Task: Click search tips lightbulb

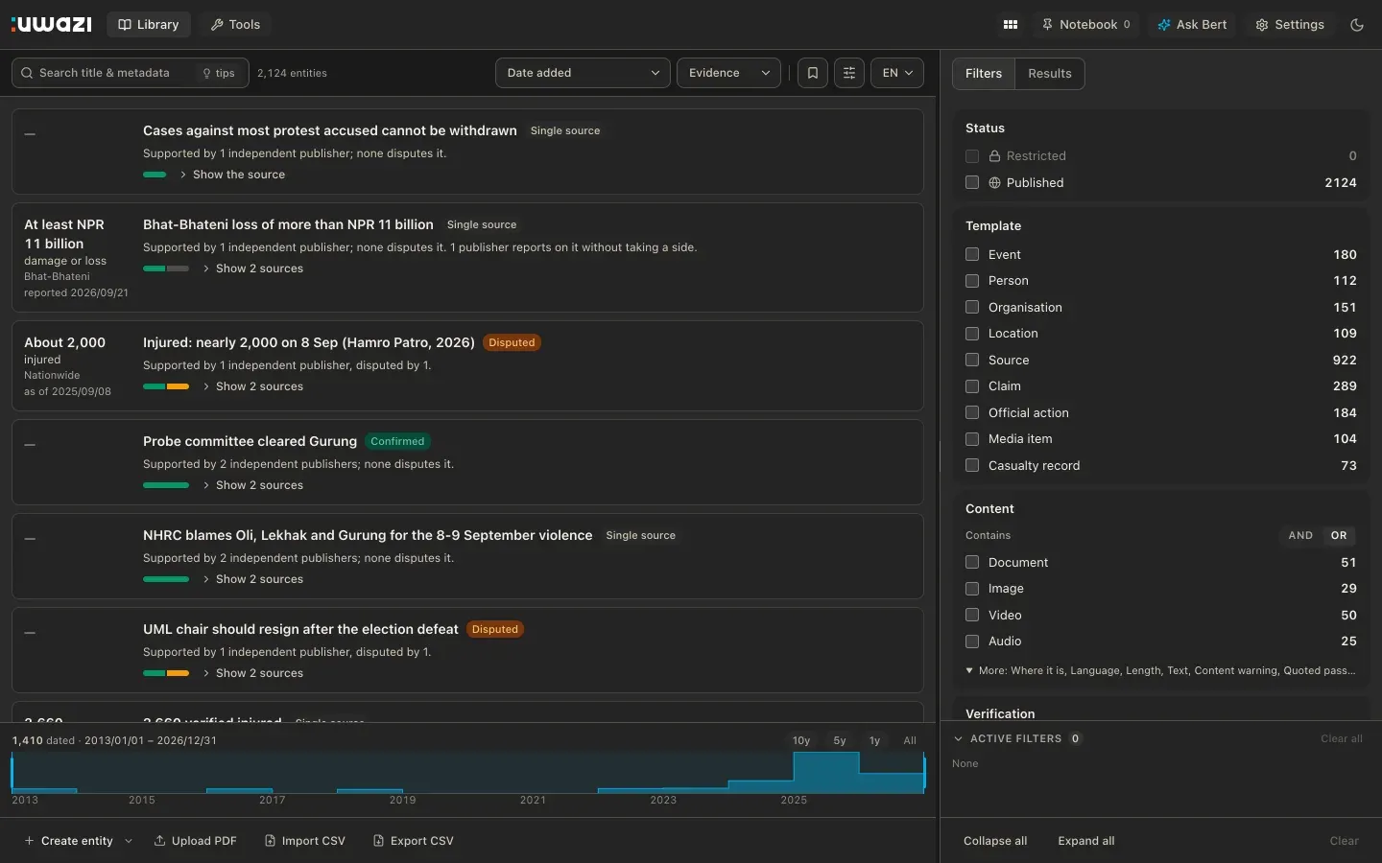Action: tap(219, 73)
